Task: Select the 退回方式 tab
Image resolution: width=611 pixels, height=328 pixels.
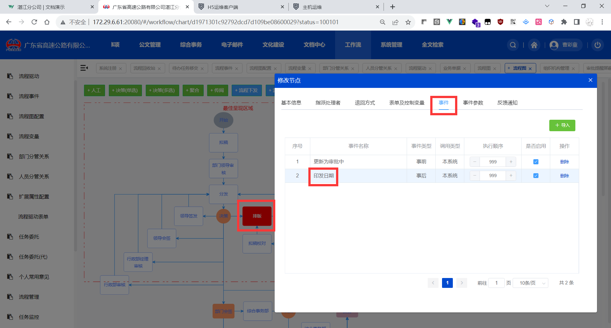Action: pos(365,103)
